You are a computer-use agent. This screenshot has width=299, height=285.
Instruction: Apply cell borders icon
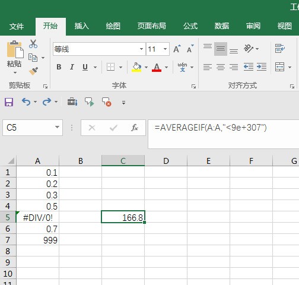(x=110, y=67)
